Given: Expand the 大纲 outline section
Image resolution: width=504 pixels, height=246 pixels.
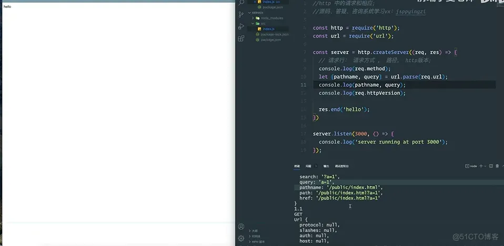Looking at the screenshot, I should coord(253,231).
